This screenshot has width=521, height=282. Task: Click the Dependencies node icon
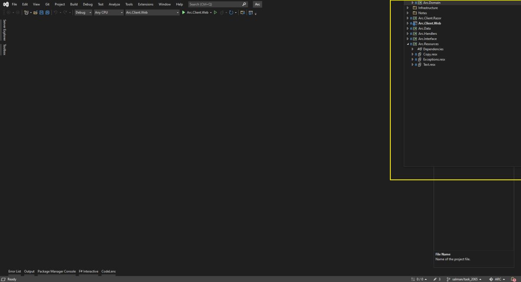click(419, 49)
